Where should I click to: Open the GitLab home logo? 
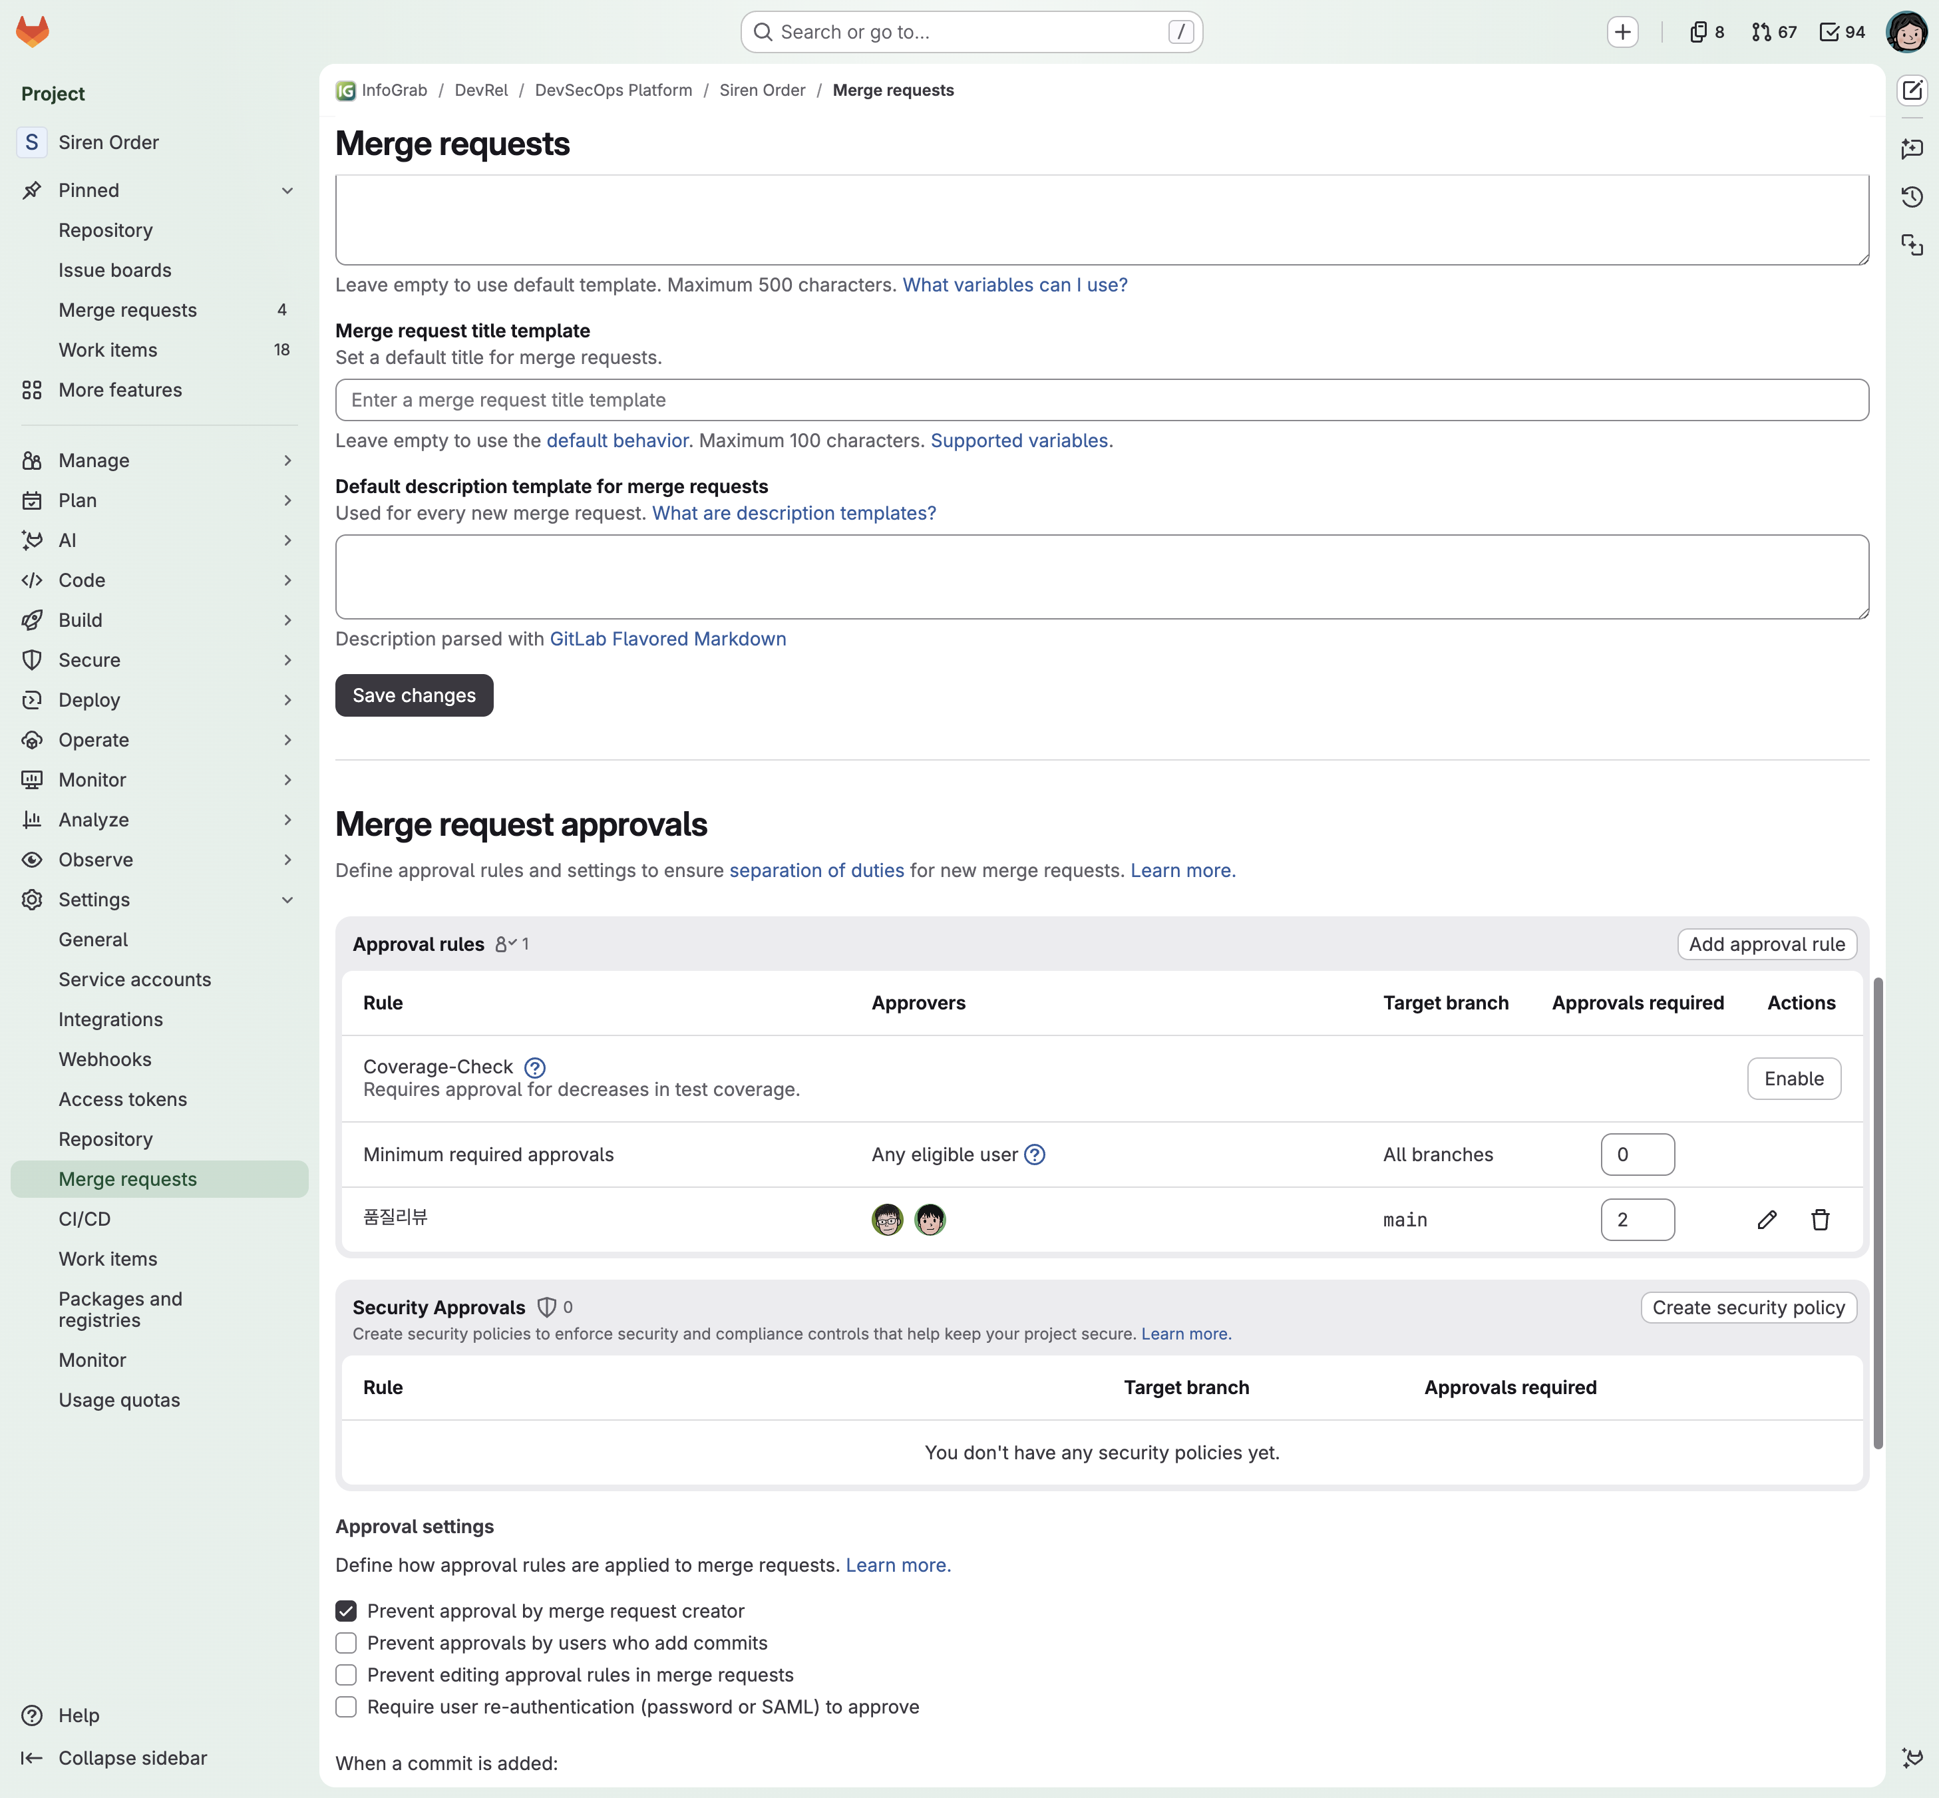point(32,31)
